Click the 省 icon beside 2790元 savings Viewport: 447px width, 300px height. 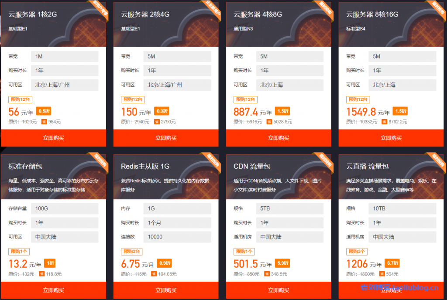[x=156, y=122]
